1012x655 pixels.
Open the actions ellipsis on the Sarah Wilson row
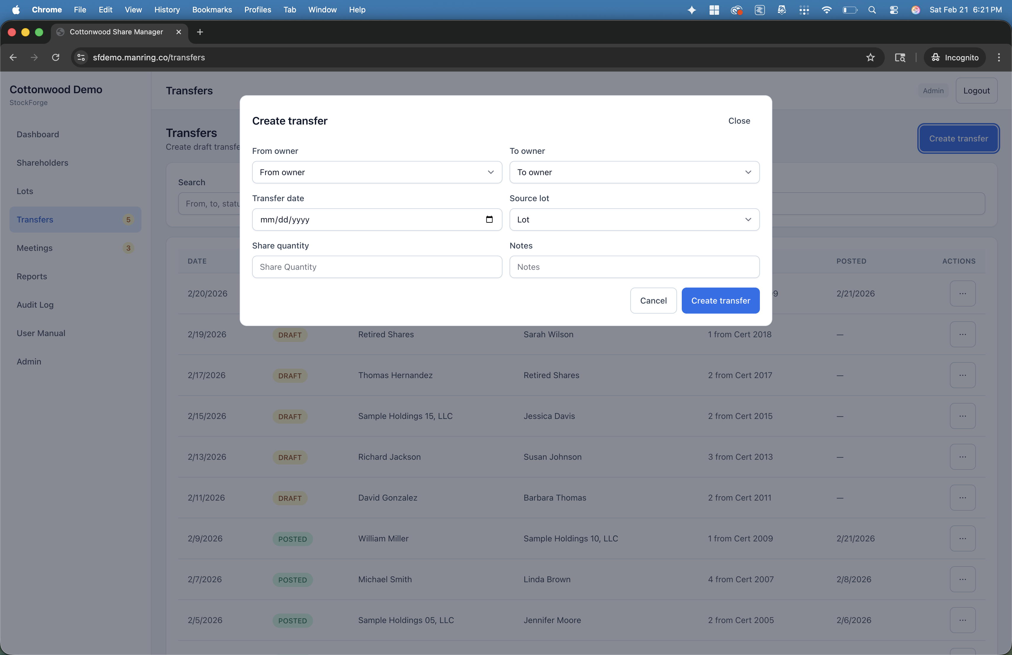pyautogui.click(x=963, y=334)
